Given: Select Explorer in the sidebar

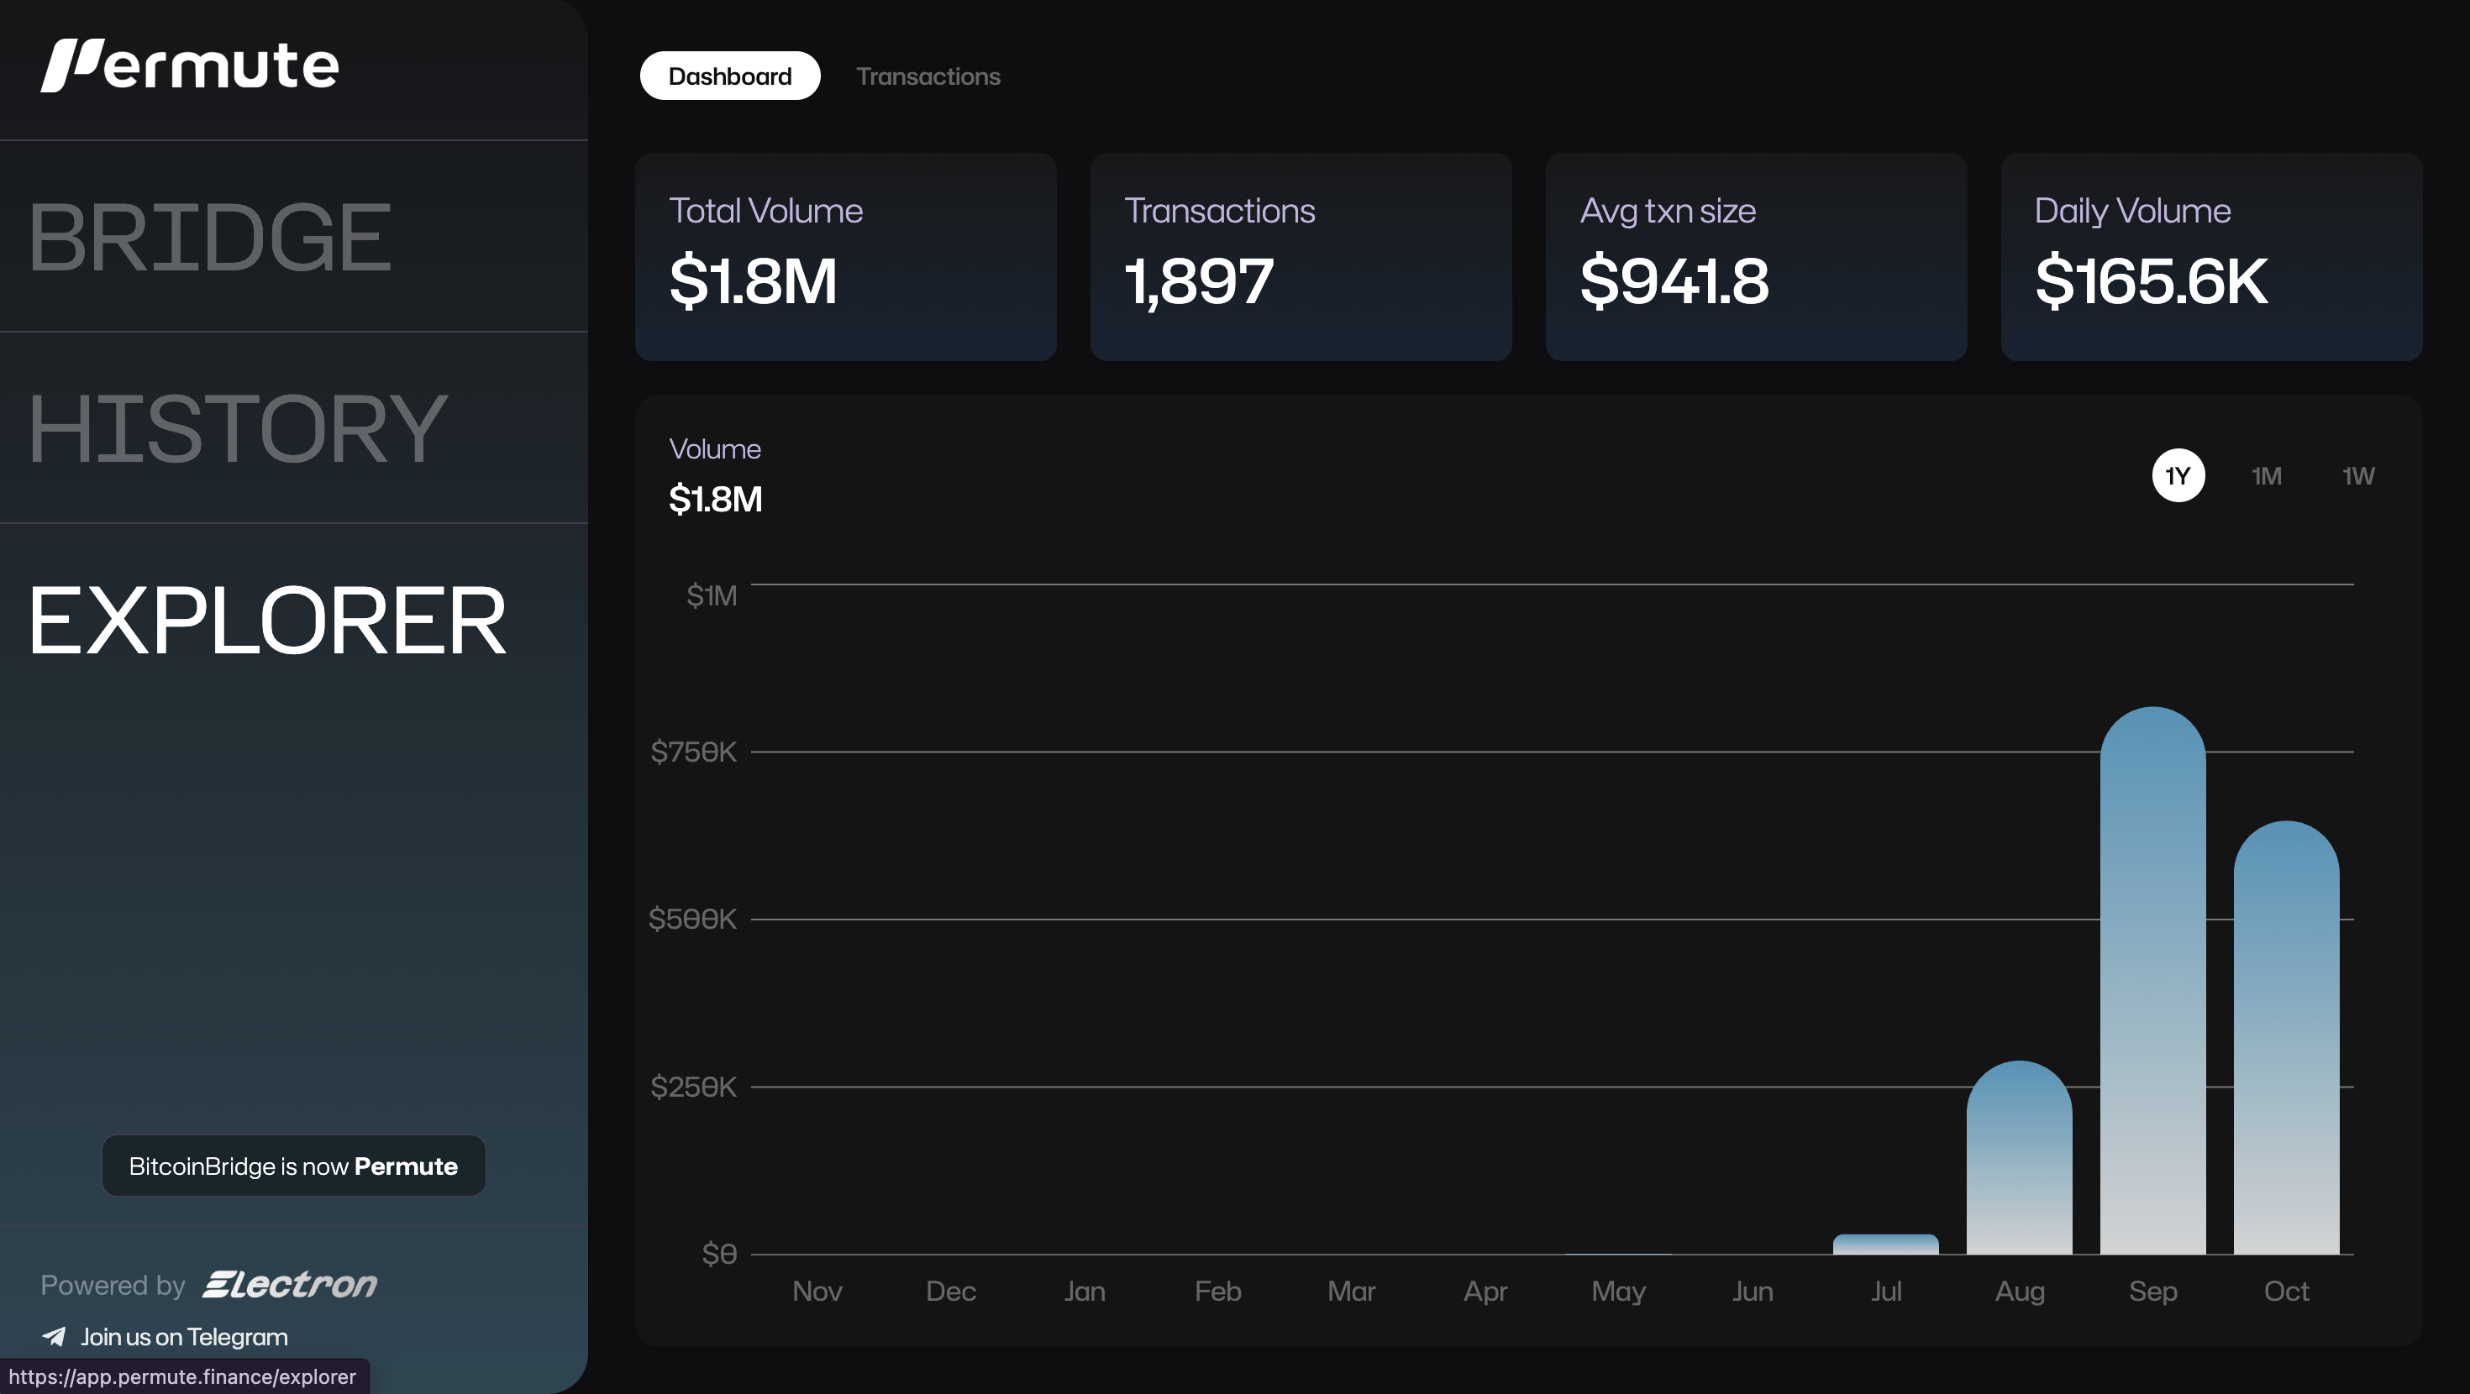Looking at the screenshot, I should 266,621.
